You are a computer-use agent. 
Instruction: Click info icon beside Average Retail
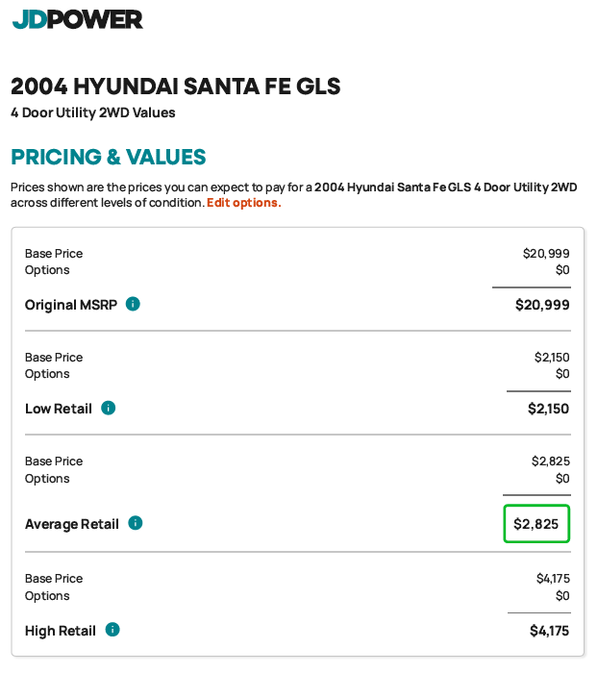point(136,523)
